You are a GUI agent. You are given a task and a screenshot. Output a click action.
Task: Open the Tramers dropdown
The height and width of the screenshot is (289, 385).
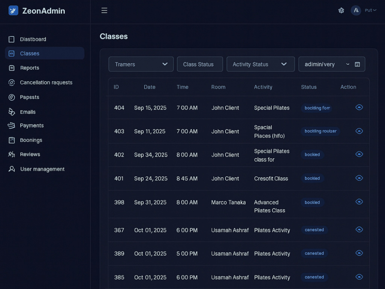tap(141, 64)
